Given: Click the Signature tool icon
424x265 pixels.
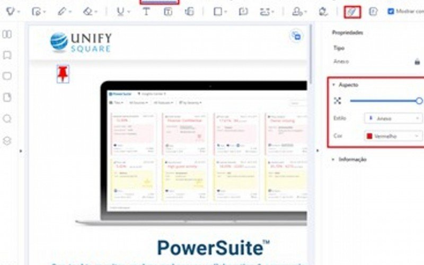Looking at the screenshot, I should 323,12.
